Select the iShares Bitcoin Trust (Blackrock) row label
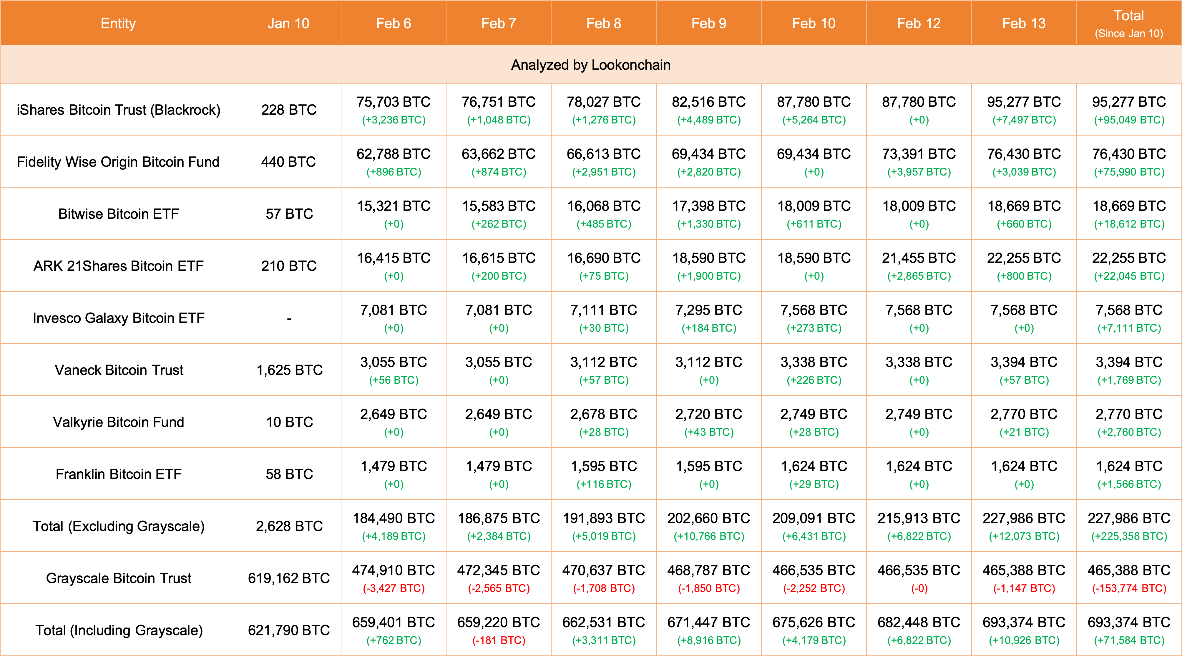Screen dimensions: 1182x656 118,110
